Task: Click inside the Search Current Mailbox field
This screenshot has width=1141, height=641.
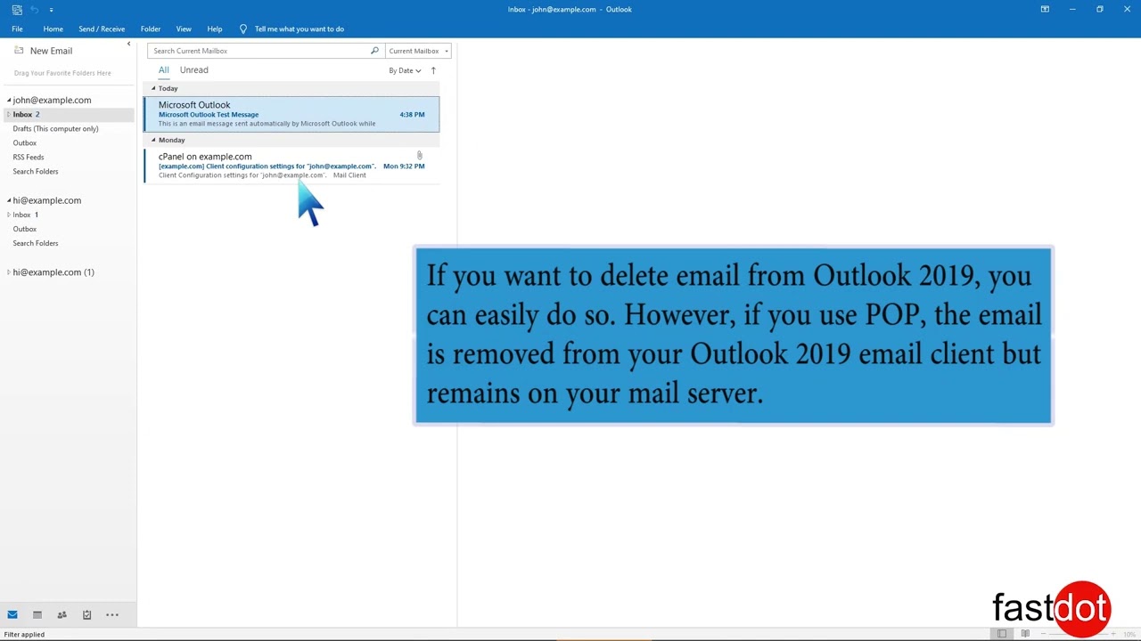Action: pos(259,51)
